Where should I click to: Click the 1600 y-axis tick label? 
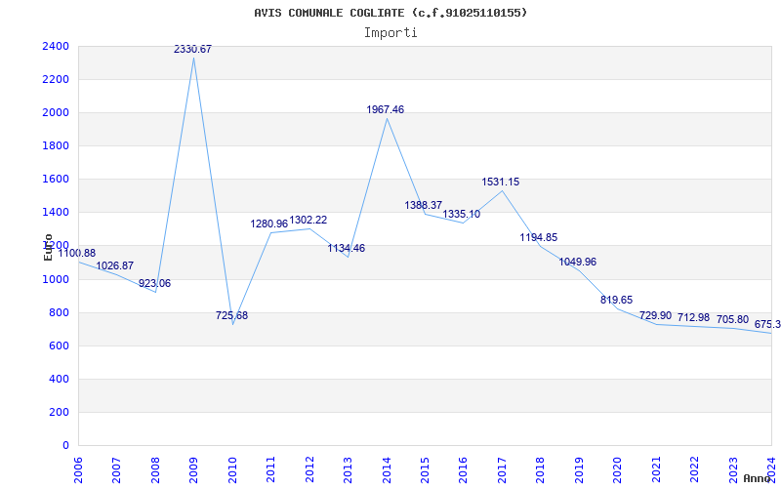(x=57, y=180)
